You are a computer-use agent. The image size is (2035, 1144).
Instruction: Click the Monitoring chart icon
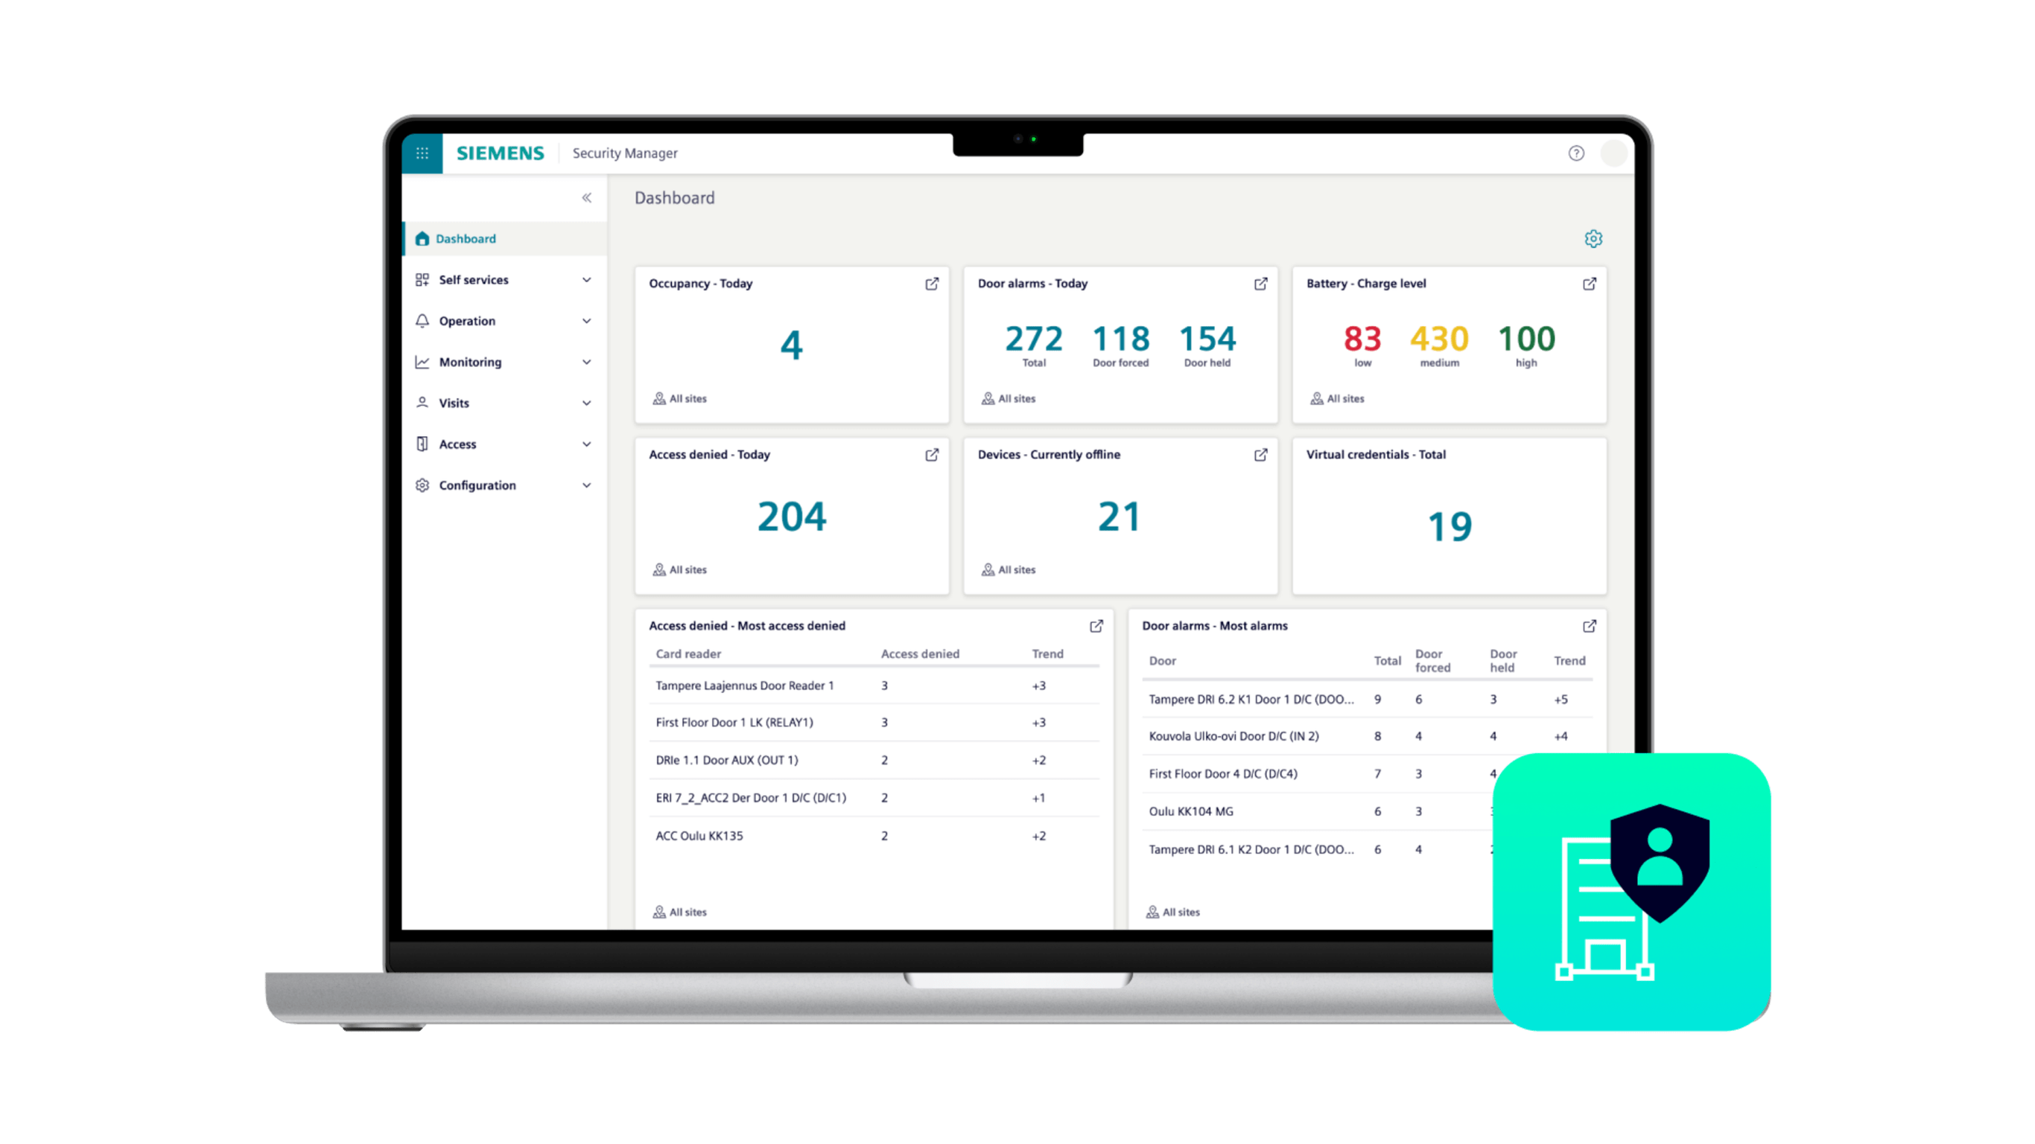pyautogui.click(x=422, y=362)
